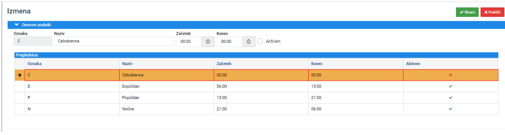Click the Aktiven column header
Image resolution: width=505 pixels, height=135 pixels.
(x=413, y=64)
